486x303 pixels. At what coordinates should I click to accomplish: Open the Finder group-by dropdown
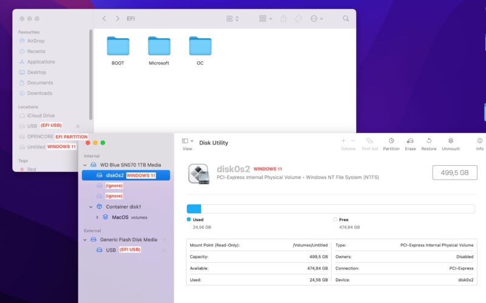tap(265, 19)
